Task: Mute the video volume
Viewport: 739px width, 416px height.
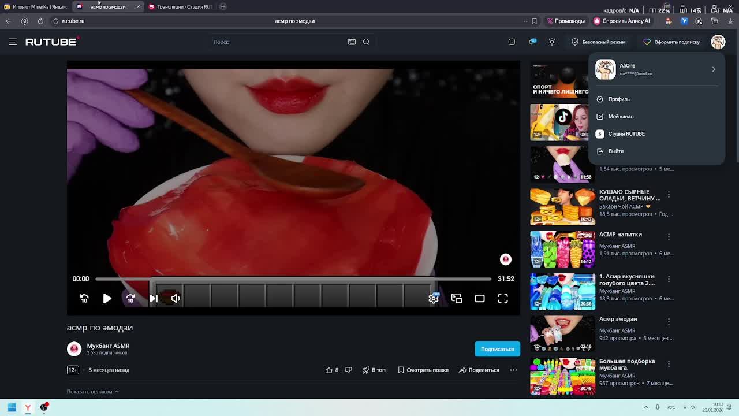Action: [176, 298]
